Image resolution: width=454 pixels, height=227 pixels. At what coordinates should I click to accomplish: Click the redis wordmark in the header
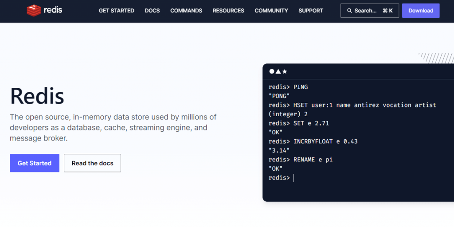[x=53, y=11]
